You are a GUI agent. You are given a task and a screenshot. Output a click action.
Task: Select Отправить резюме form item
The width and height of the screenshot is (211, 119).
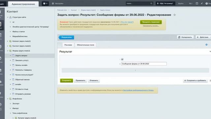(23, 94)
